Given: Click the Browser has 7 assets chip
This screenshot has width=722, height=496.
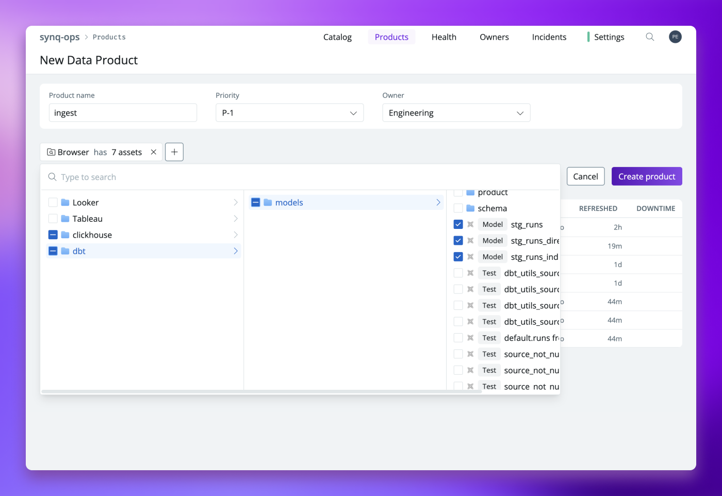Looking at the screenshot, I should pos(101,152).
